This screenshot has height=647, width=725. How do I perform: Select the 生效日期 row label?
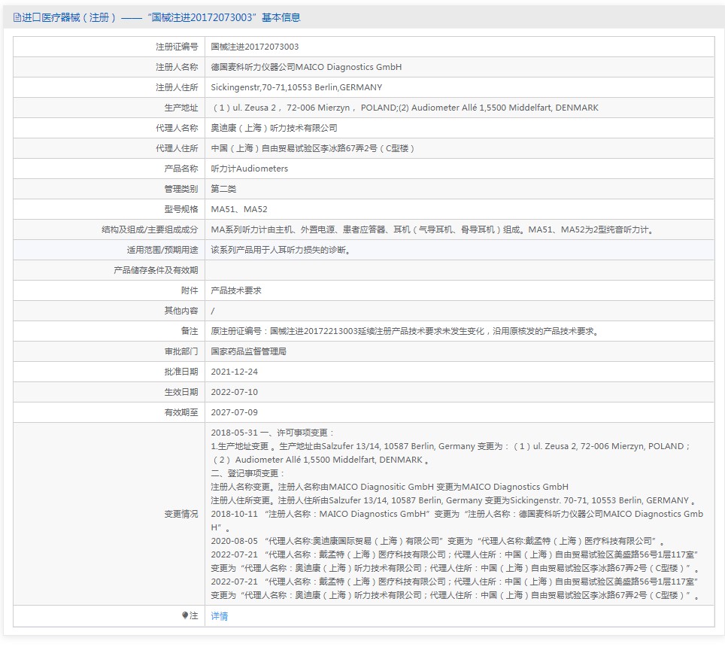(x=181, y=393)
